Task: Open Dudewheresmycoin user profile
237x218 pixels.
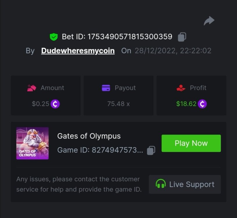Action: click(78, 51)
